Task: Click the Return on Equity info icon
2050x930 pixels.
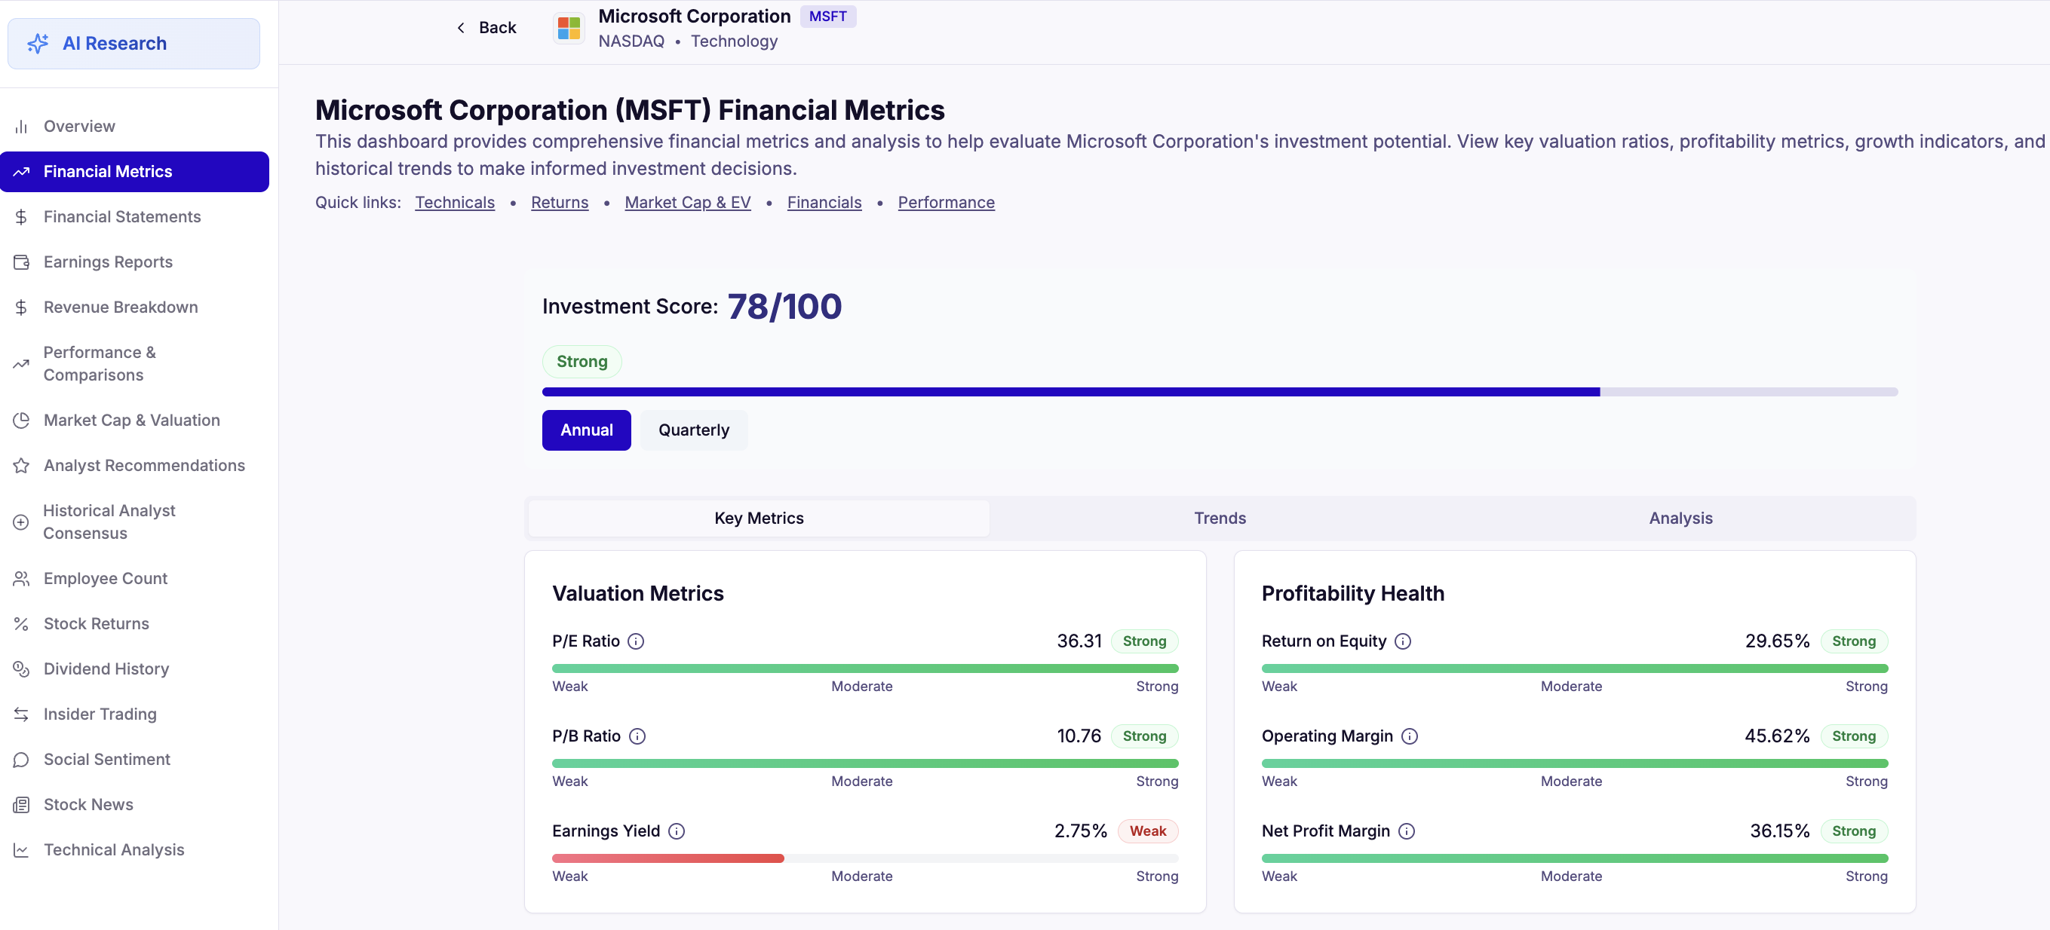Action: click(x=1402, y=641)
